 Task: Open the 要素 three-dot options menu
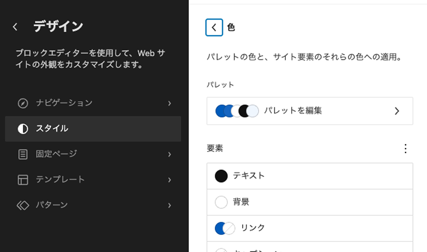pos(406,148)
